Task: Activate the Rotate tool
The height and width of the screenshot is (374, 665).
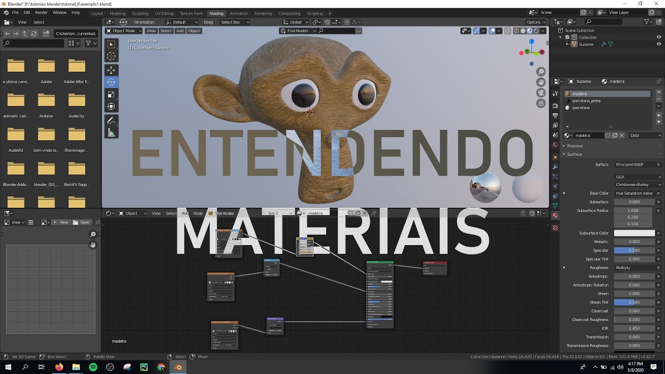Action: 111,82
